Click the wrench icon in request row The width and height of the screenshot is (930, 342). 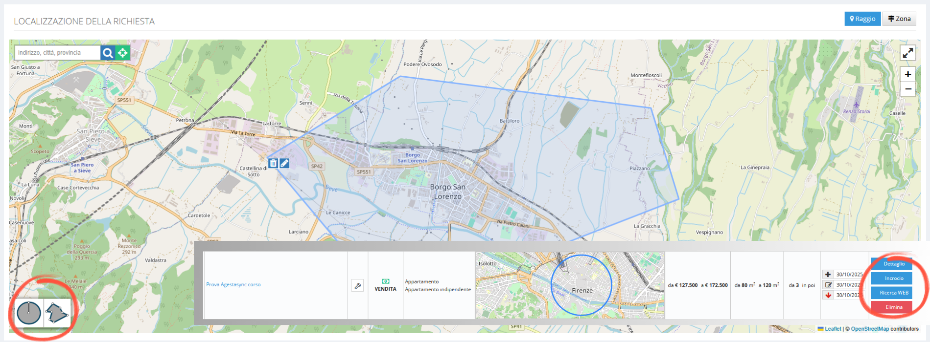click(357, 286)
